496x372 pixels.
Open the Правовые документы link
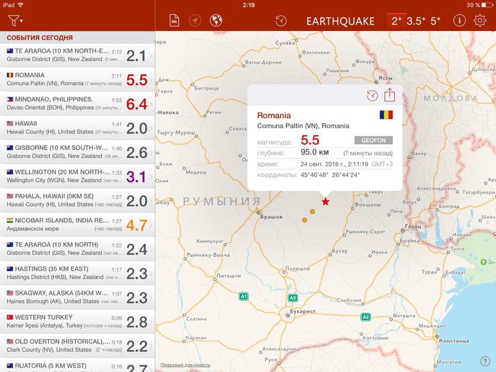click(x=185, y=365)
